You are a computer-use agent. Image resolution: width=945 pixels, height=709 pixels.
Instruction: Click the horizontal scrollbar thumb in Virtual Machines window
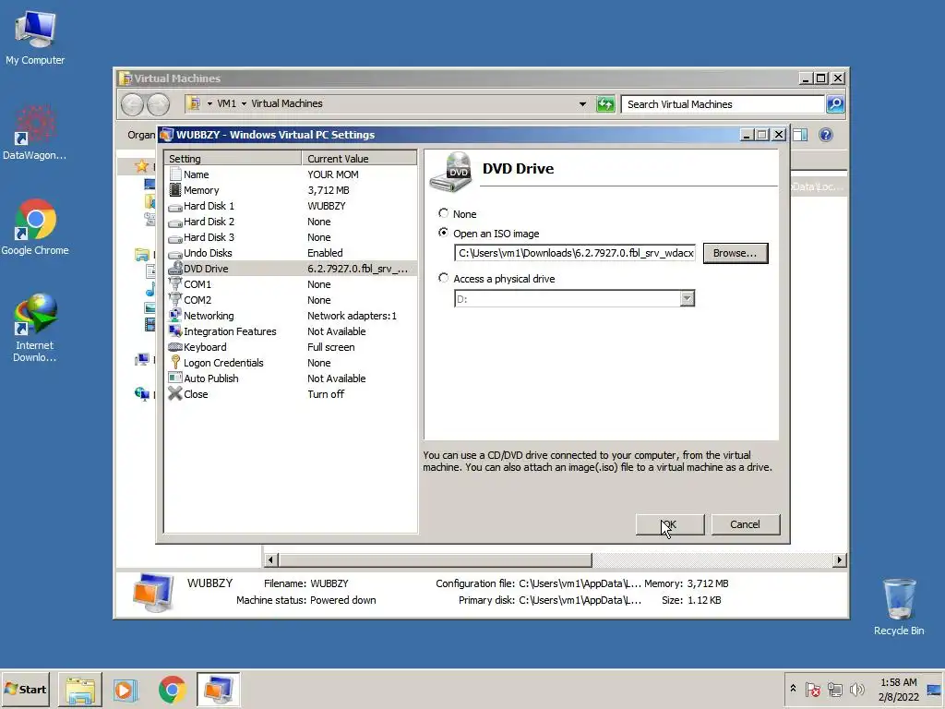[x=435, y=560]
